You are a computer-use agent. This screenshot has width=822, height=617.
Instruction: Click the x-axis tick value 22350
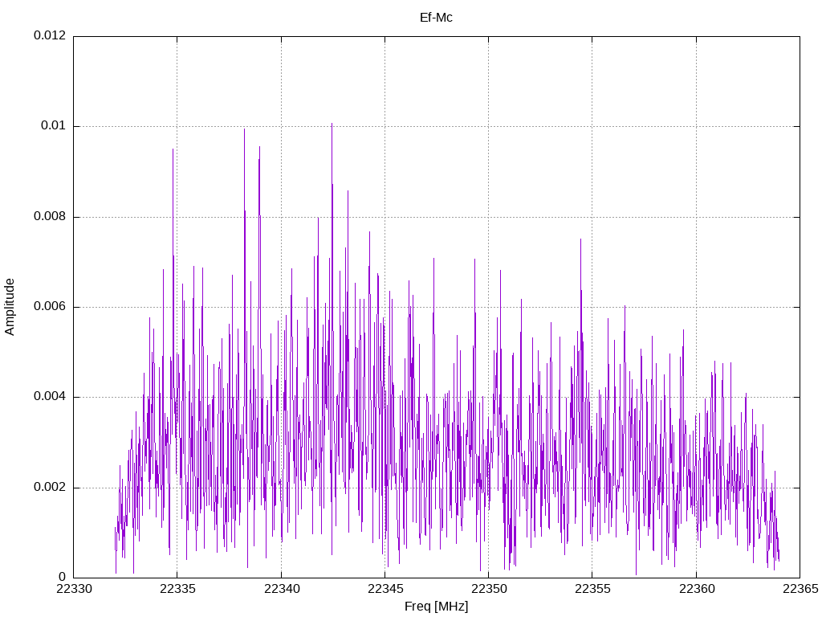pyautogui.click(x=489, y=589)
